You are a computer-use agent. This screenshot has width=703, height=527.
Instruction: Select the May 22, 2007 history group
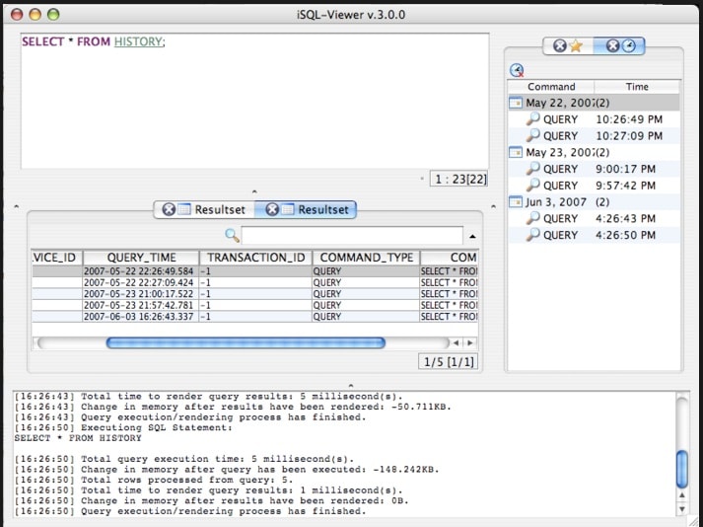tap(594, 103)
